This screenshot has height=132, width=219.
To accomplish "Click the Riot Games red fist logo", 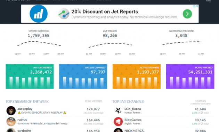I will (x=118, y=122).
